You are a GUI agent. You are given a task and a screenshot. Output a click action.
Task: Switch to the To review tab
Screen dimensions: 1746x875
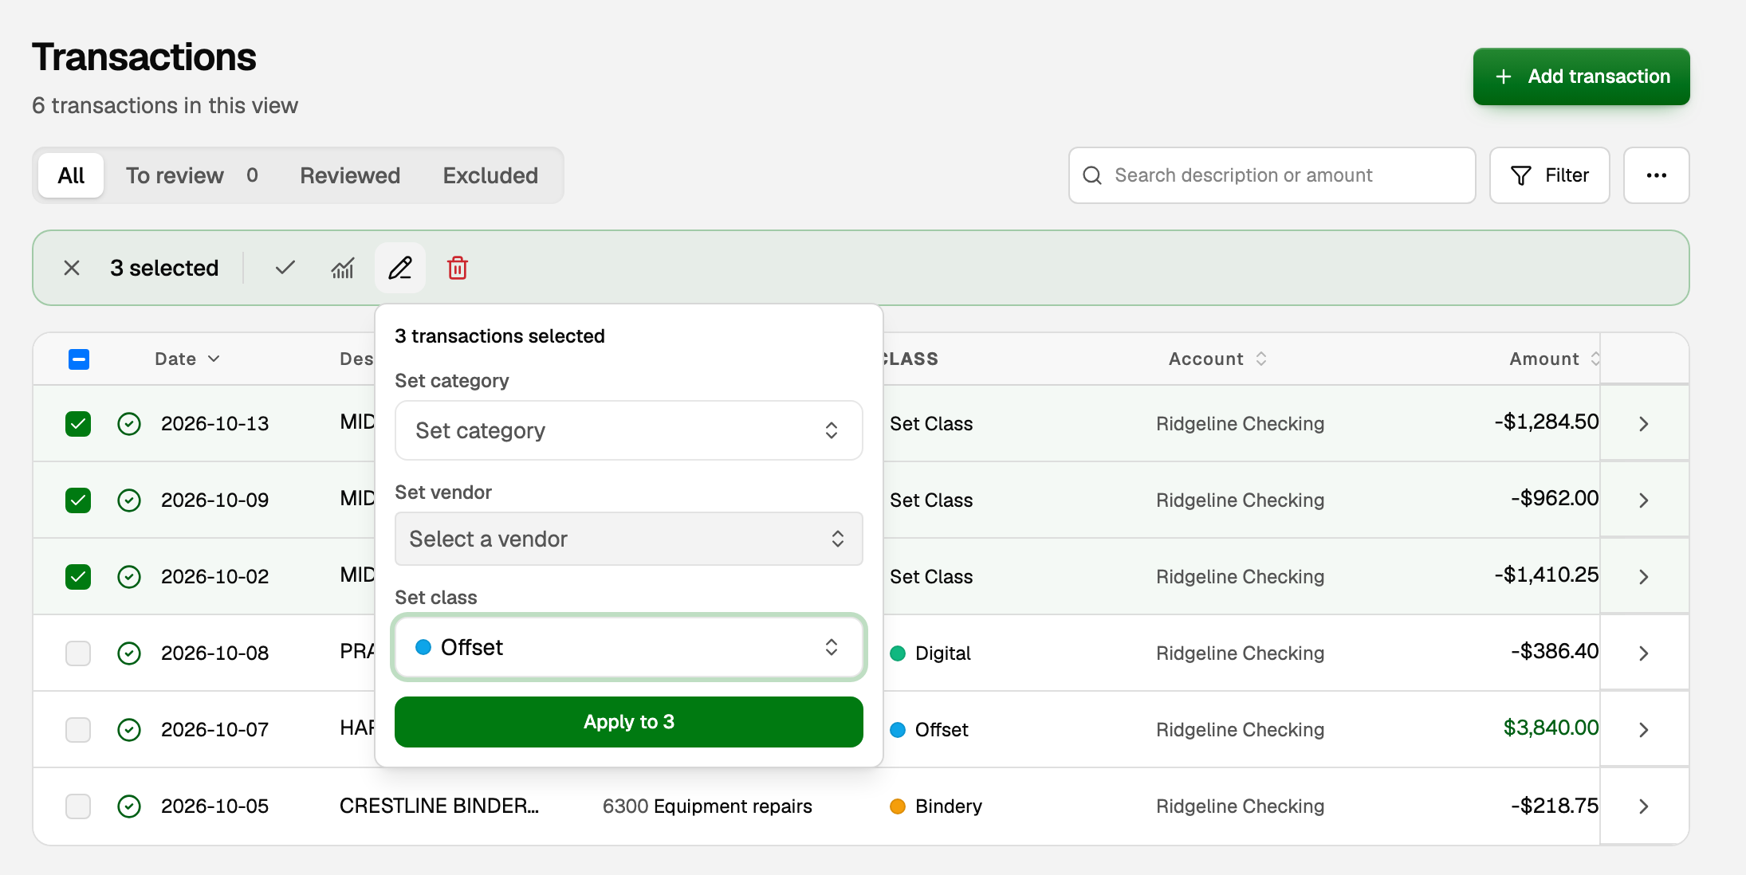(191, 175)
